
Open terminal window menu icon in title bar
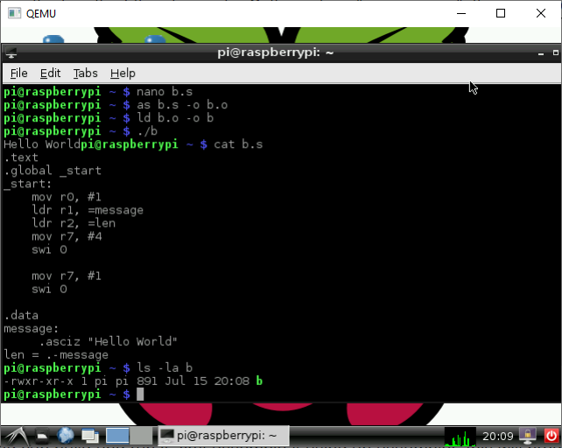(x=10, y=52)
